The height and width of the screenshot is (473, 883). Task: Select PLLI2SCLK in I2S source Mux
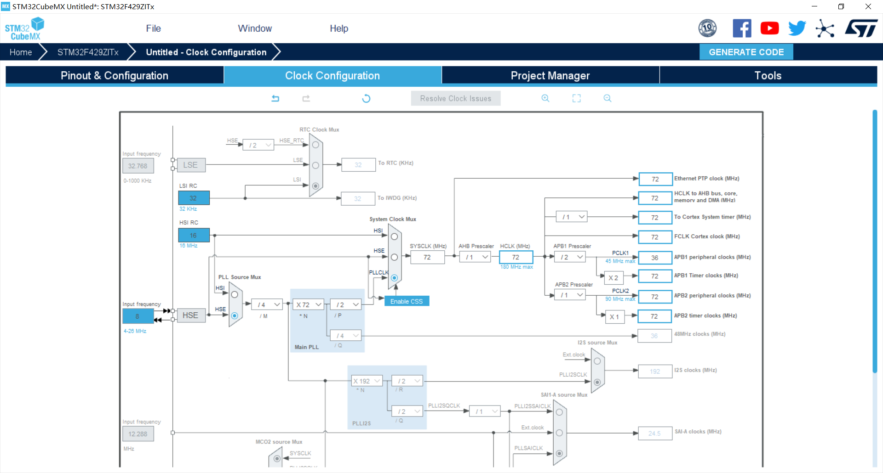coord(597,382)
